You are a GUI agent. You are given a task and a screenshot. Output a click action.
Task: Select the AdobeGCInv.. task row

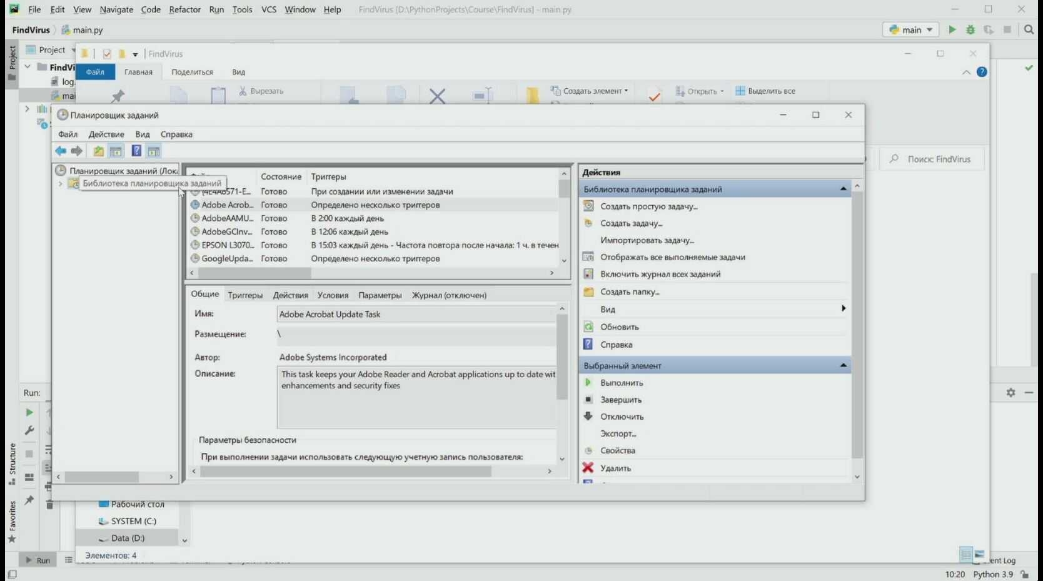(x=374, y=231)
